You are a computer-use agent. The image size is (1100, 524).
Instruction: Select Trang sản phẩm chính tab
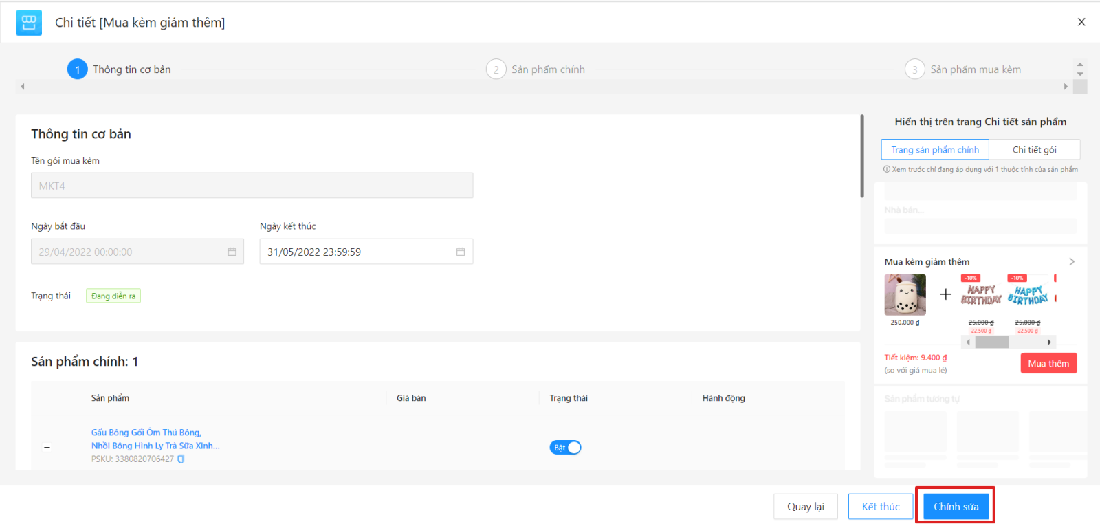[935, 150]
